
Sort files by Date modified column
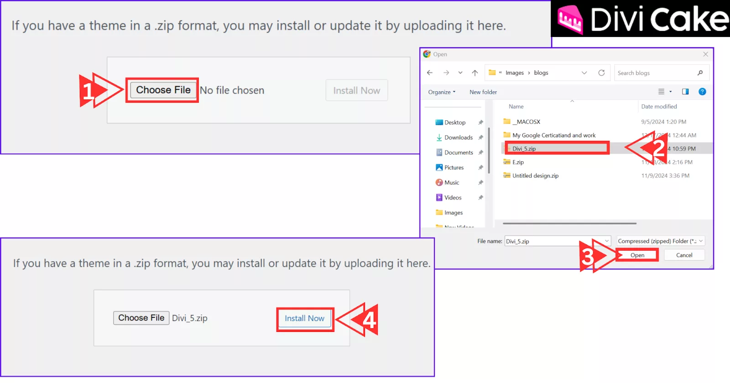coord(659,107)
